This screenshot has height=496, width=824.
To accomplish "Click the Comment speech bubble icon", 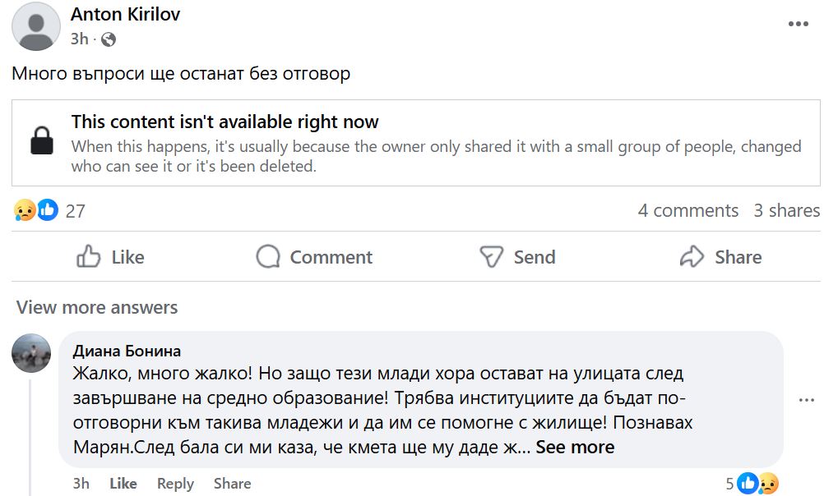I will (x=268, y=257).
